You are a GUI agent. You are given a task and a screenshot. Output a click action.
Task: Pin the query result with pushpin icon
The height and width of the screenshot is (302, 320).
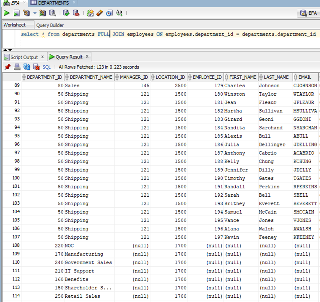click(x=8, y=67)
